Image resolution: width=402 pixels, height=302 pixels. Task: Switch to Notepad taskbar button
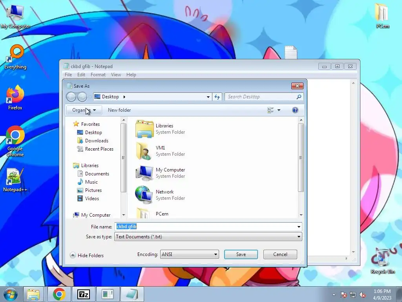click(132, 294)
